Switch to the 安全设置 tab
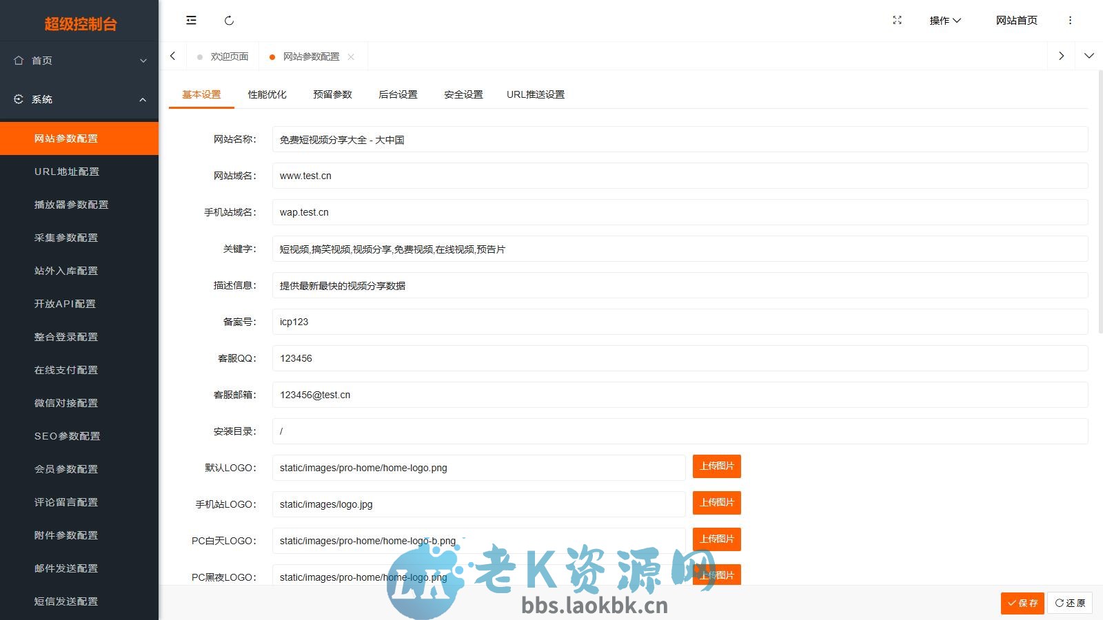1103x620 pixels. [463, 94]
